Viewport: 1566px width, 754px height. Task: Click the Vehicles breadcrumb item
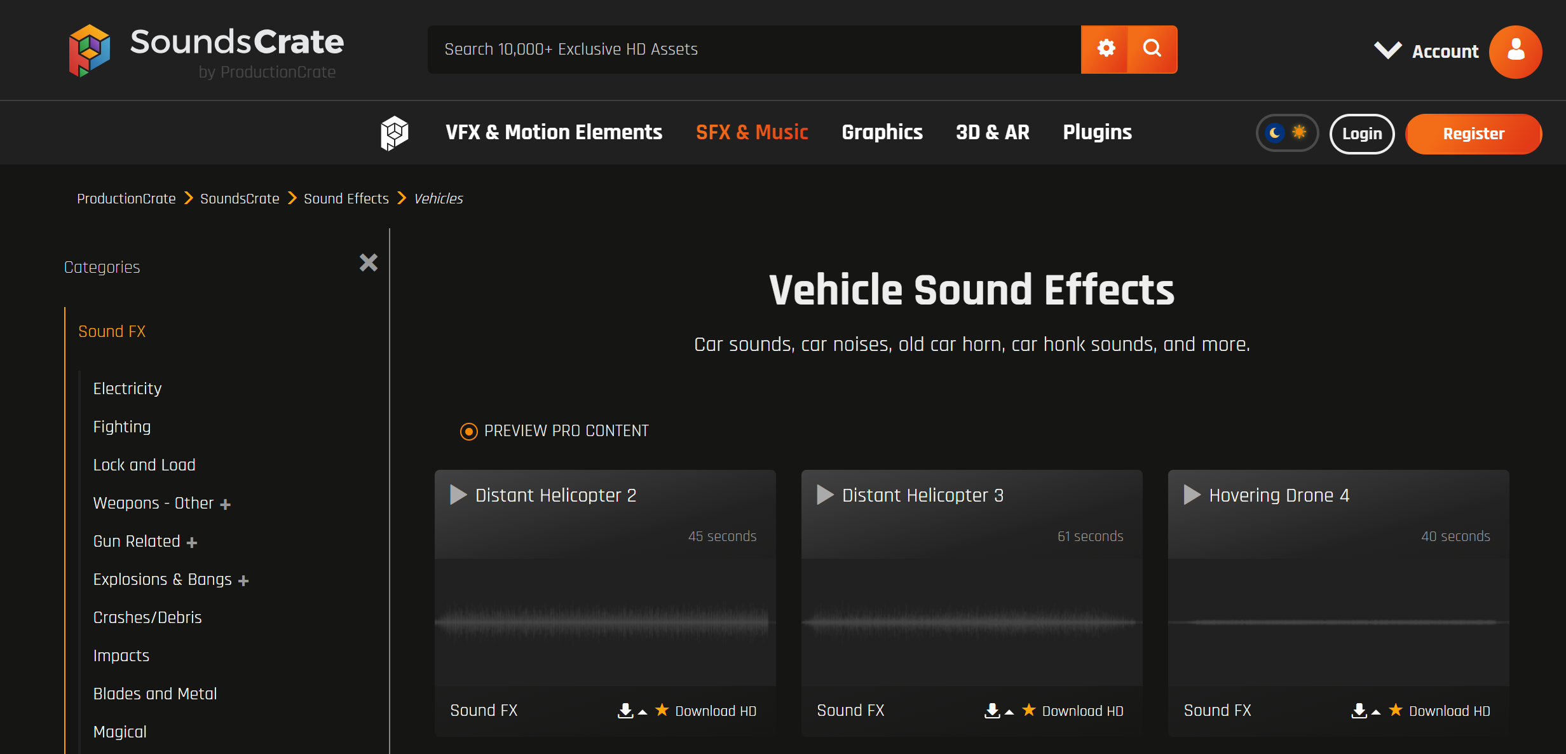tap(439, 198)
